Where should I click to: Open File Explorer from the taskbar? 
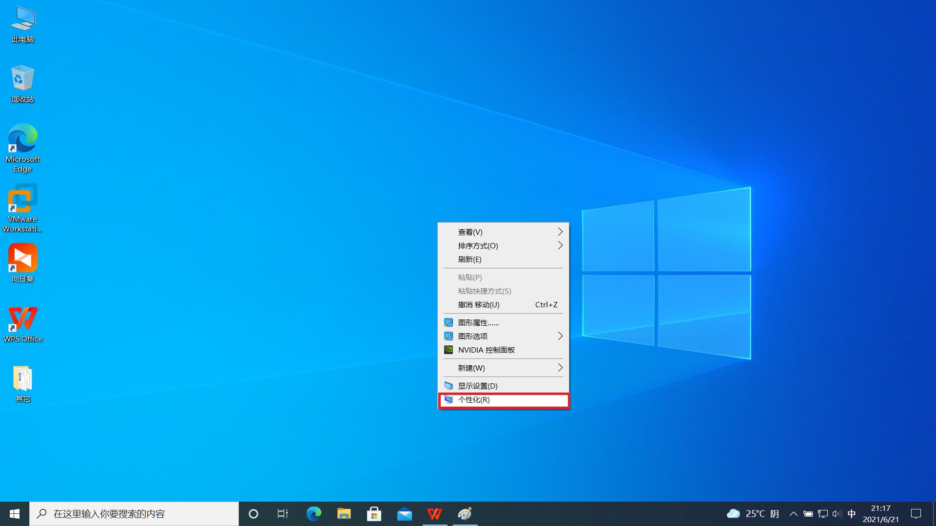(344, 513)
